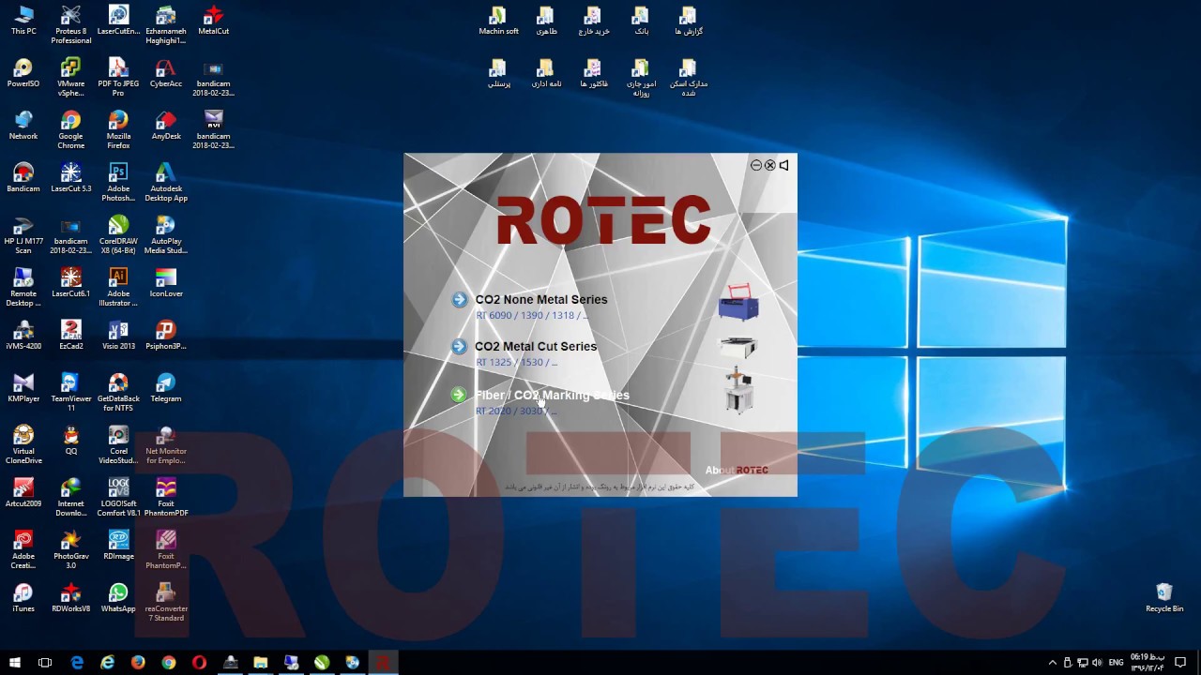
Task: Click the blue CO2 laser engraver machine image
Action: [738, 303]
